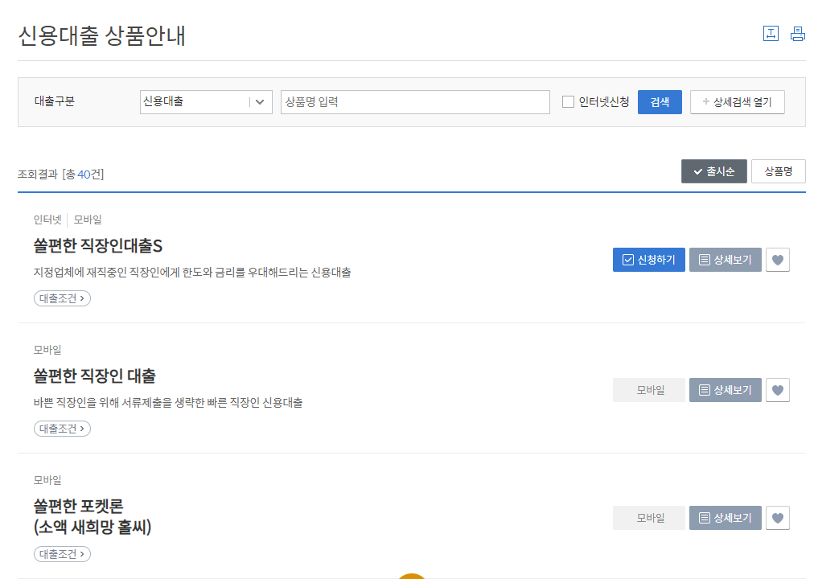
Task: Sort results by 상품명
Action: [778, 171]
